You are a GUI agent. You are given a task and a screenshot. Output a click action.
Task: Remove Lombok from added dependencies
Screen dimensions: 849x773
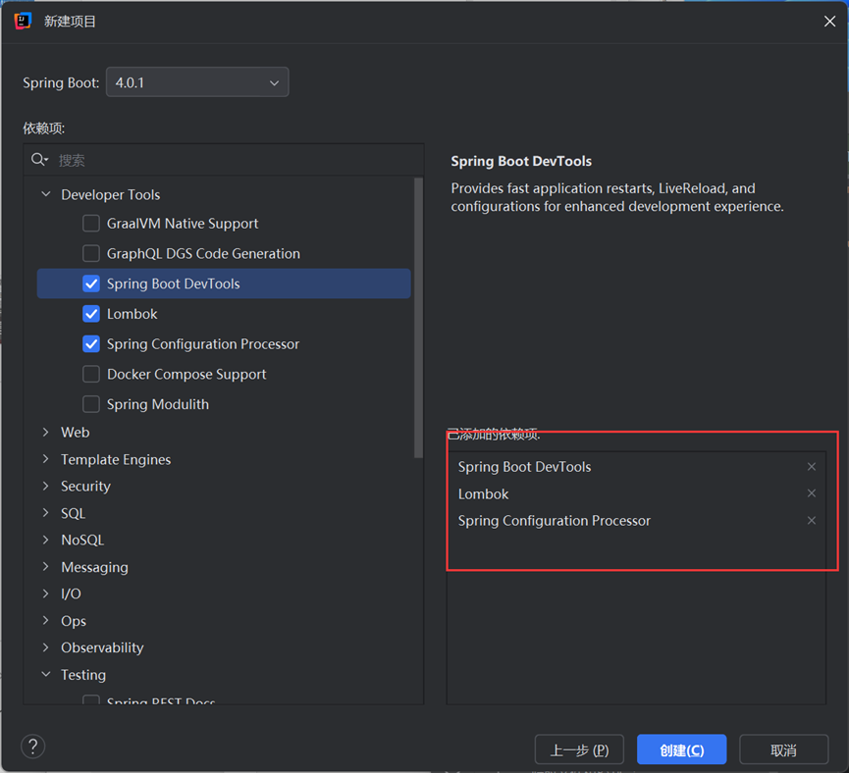click(x=811, y=493)
